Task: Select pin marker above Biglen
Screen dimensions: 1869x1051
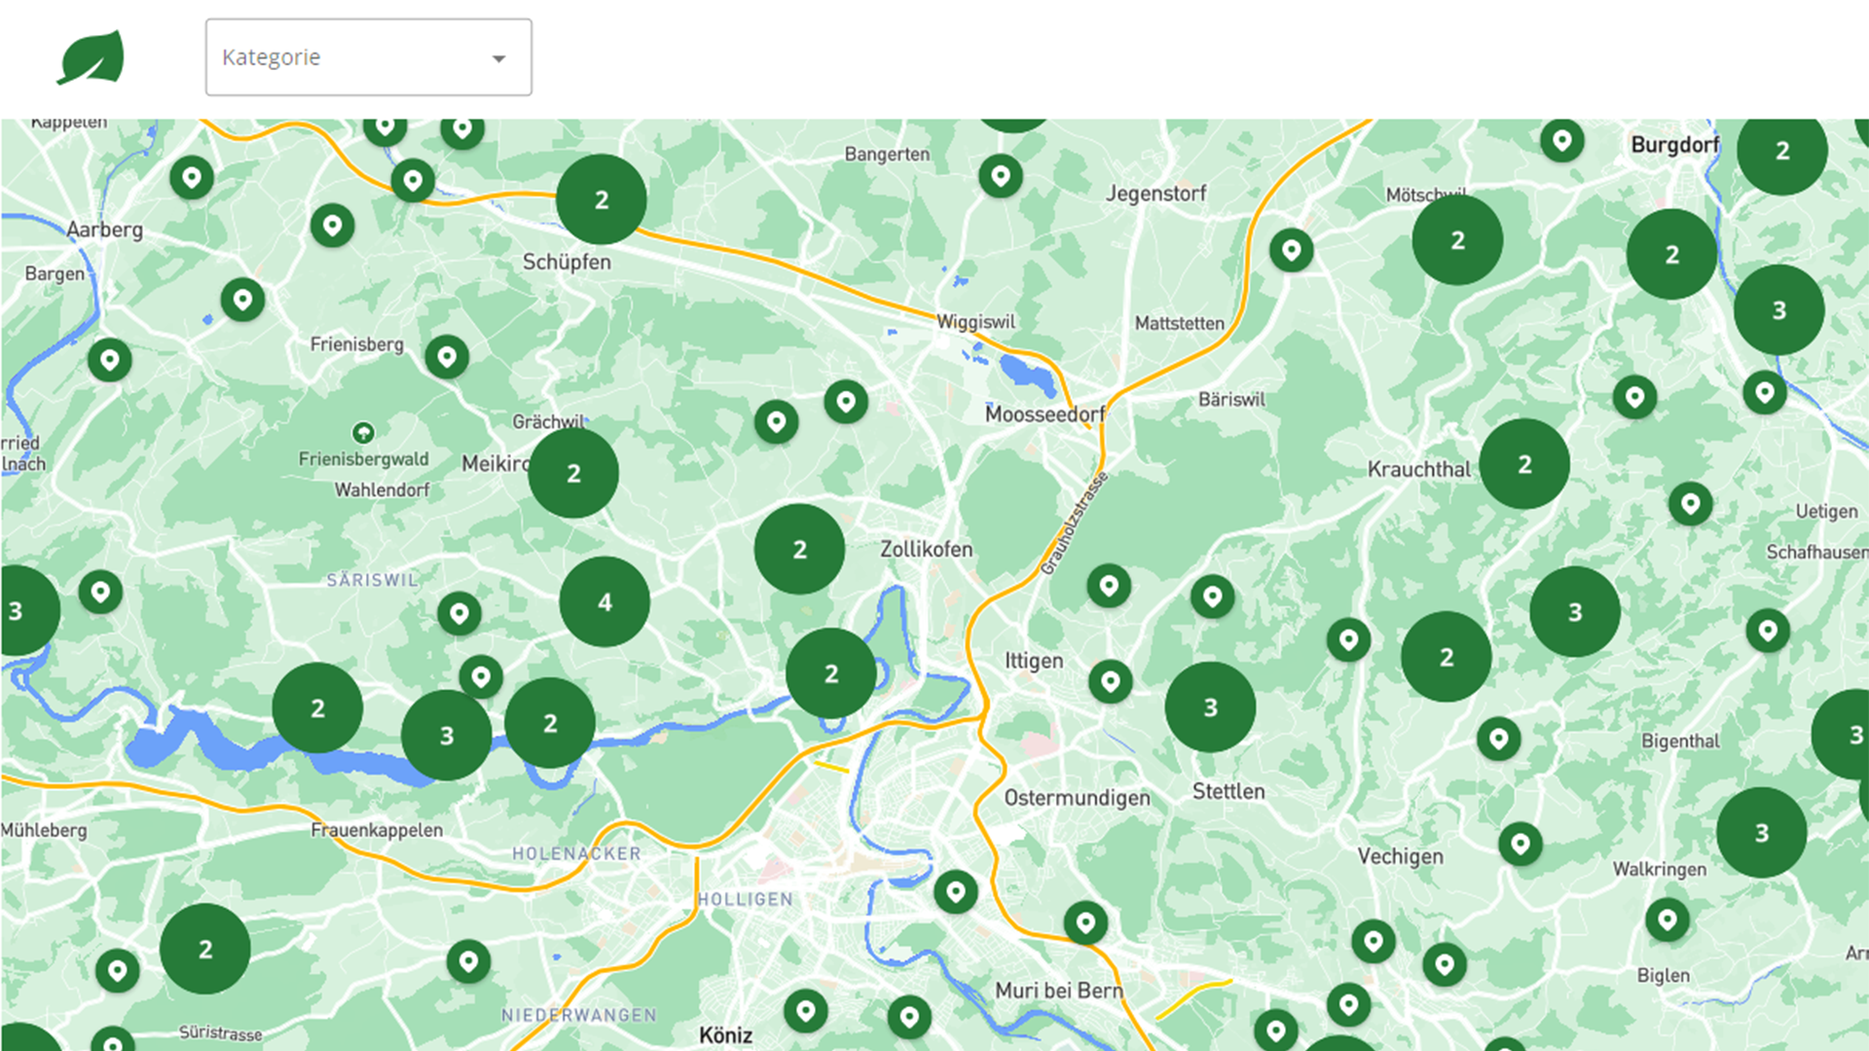Action: (x=1667, y=919)
